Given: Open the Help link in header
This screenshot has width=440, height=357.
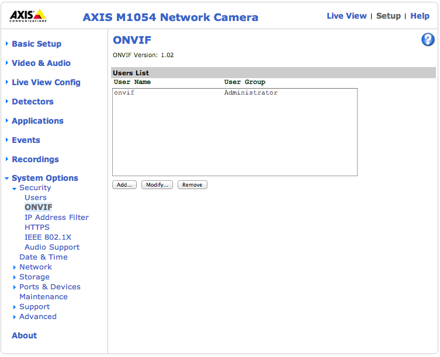Looking at the screenshot, I should click(420, 16).
